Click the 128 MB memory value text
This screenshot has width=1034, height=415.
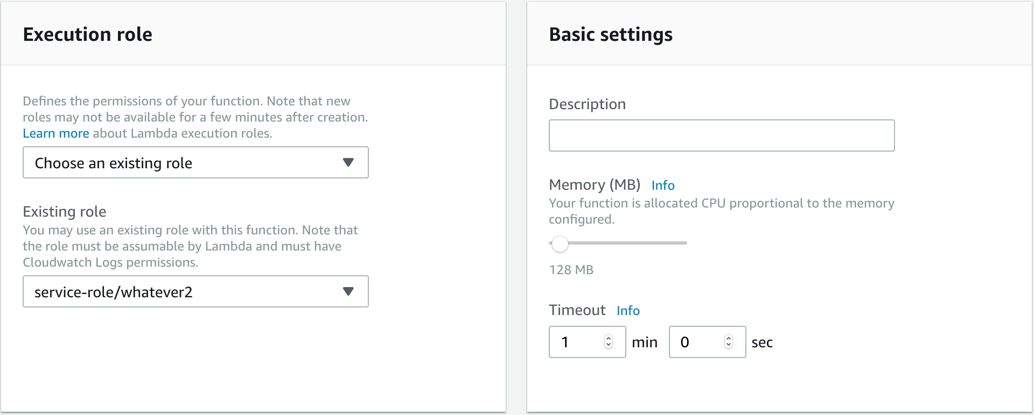571,270
